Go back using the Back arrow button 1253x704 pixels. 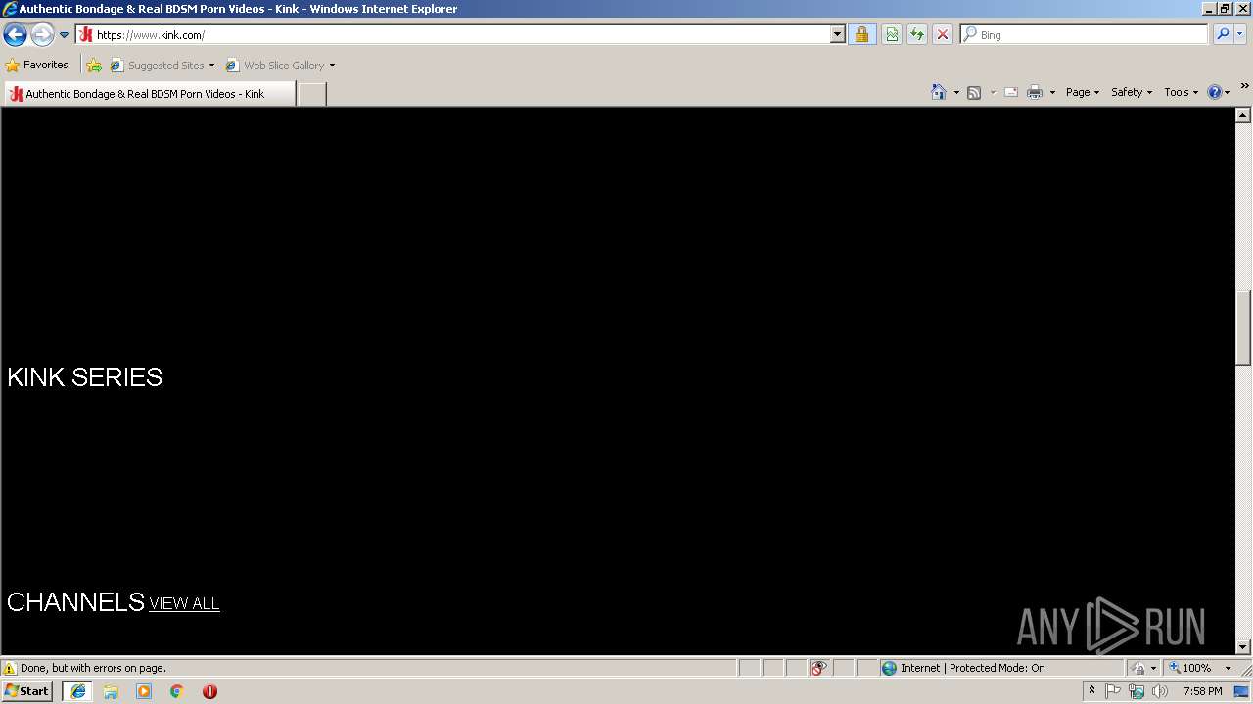[15, 35]
